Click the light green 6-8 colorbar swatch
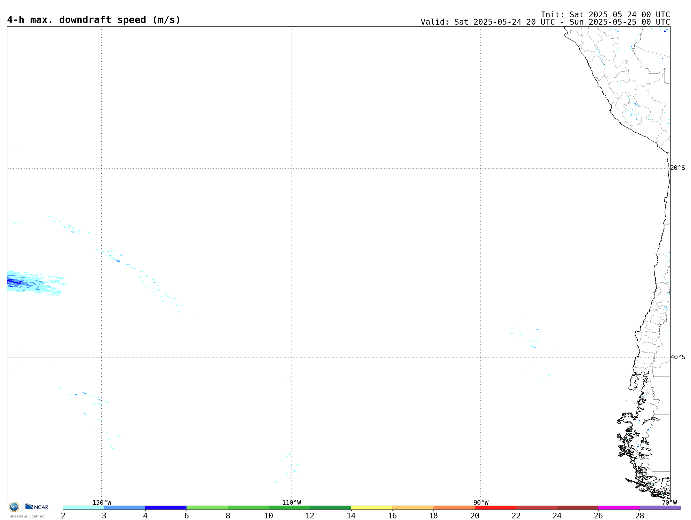 [207, 508]
